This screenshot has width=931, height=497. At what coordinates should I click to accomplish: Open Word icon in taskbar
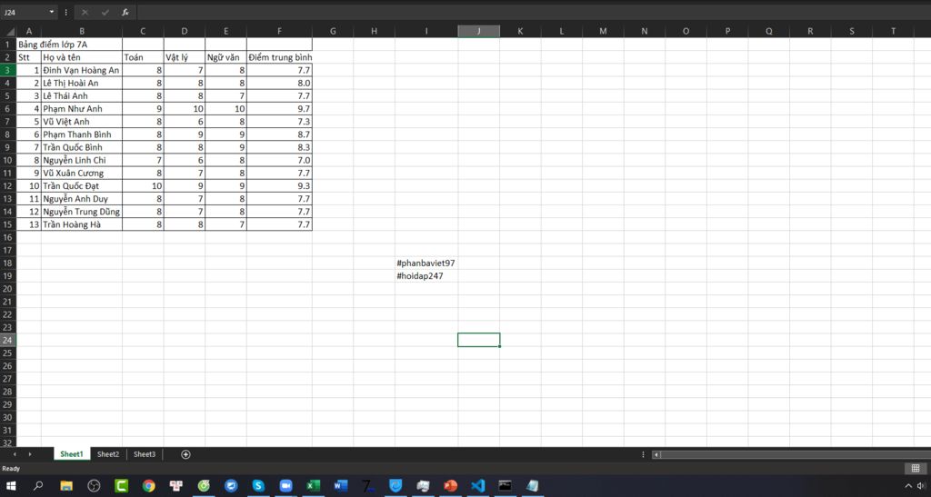point(340,486)
